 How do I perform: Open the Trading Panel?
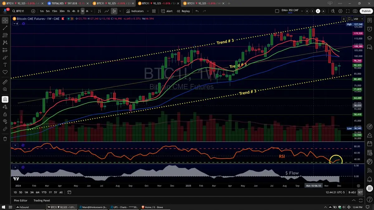[x=42, y=200]
